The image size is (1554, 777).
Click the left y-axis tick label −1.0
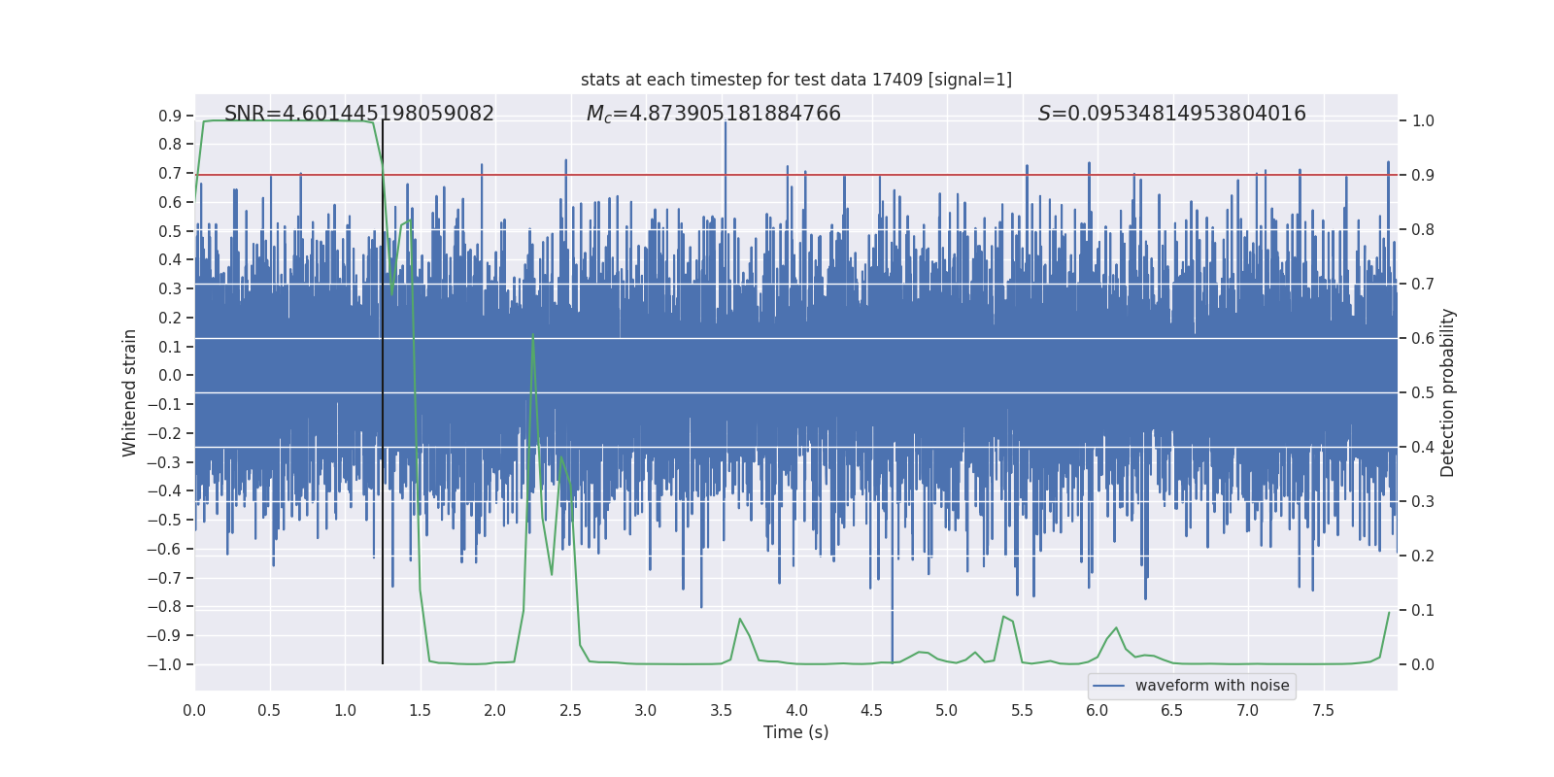[164, 664]
